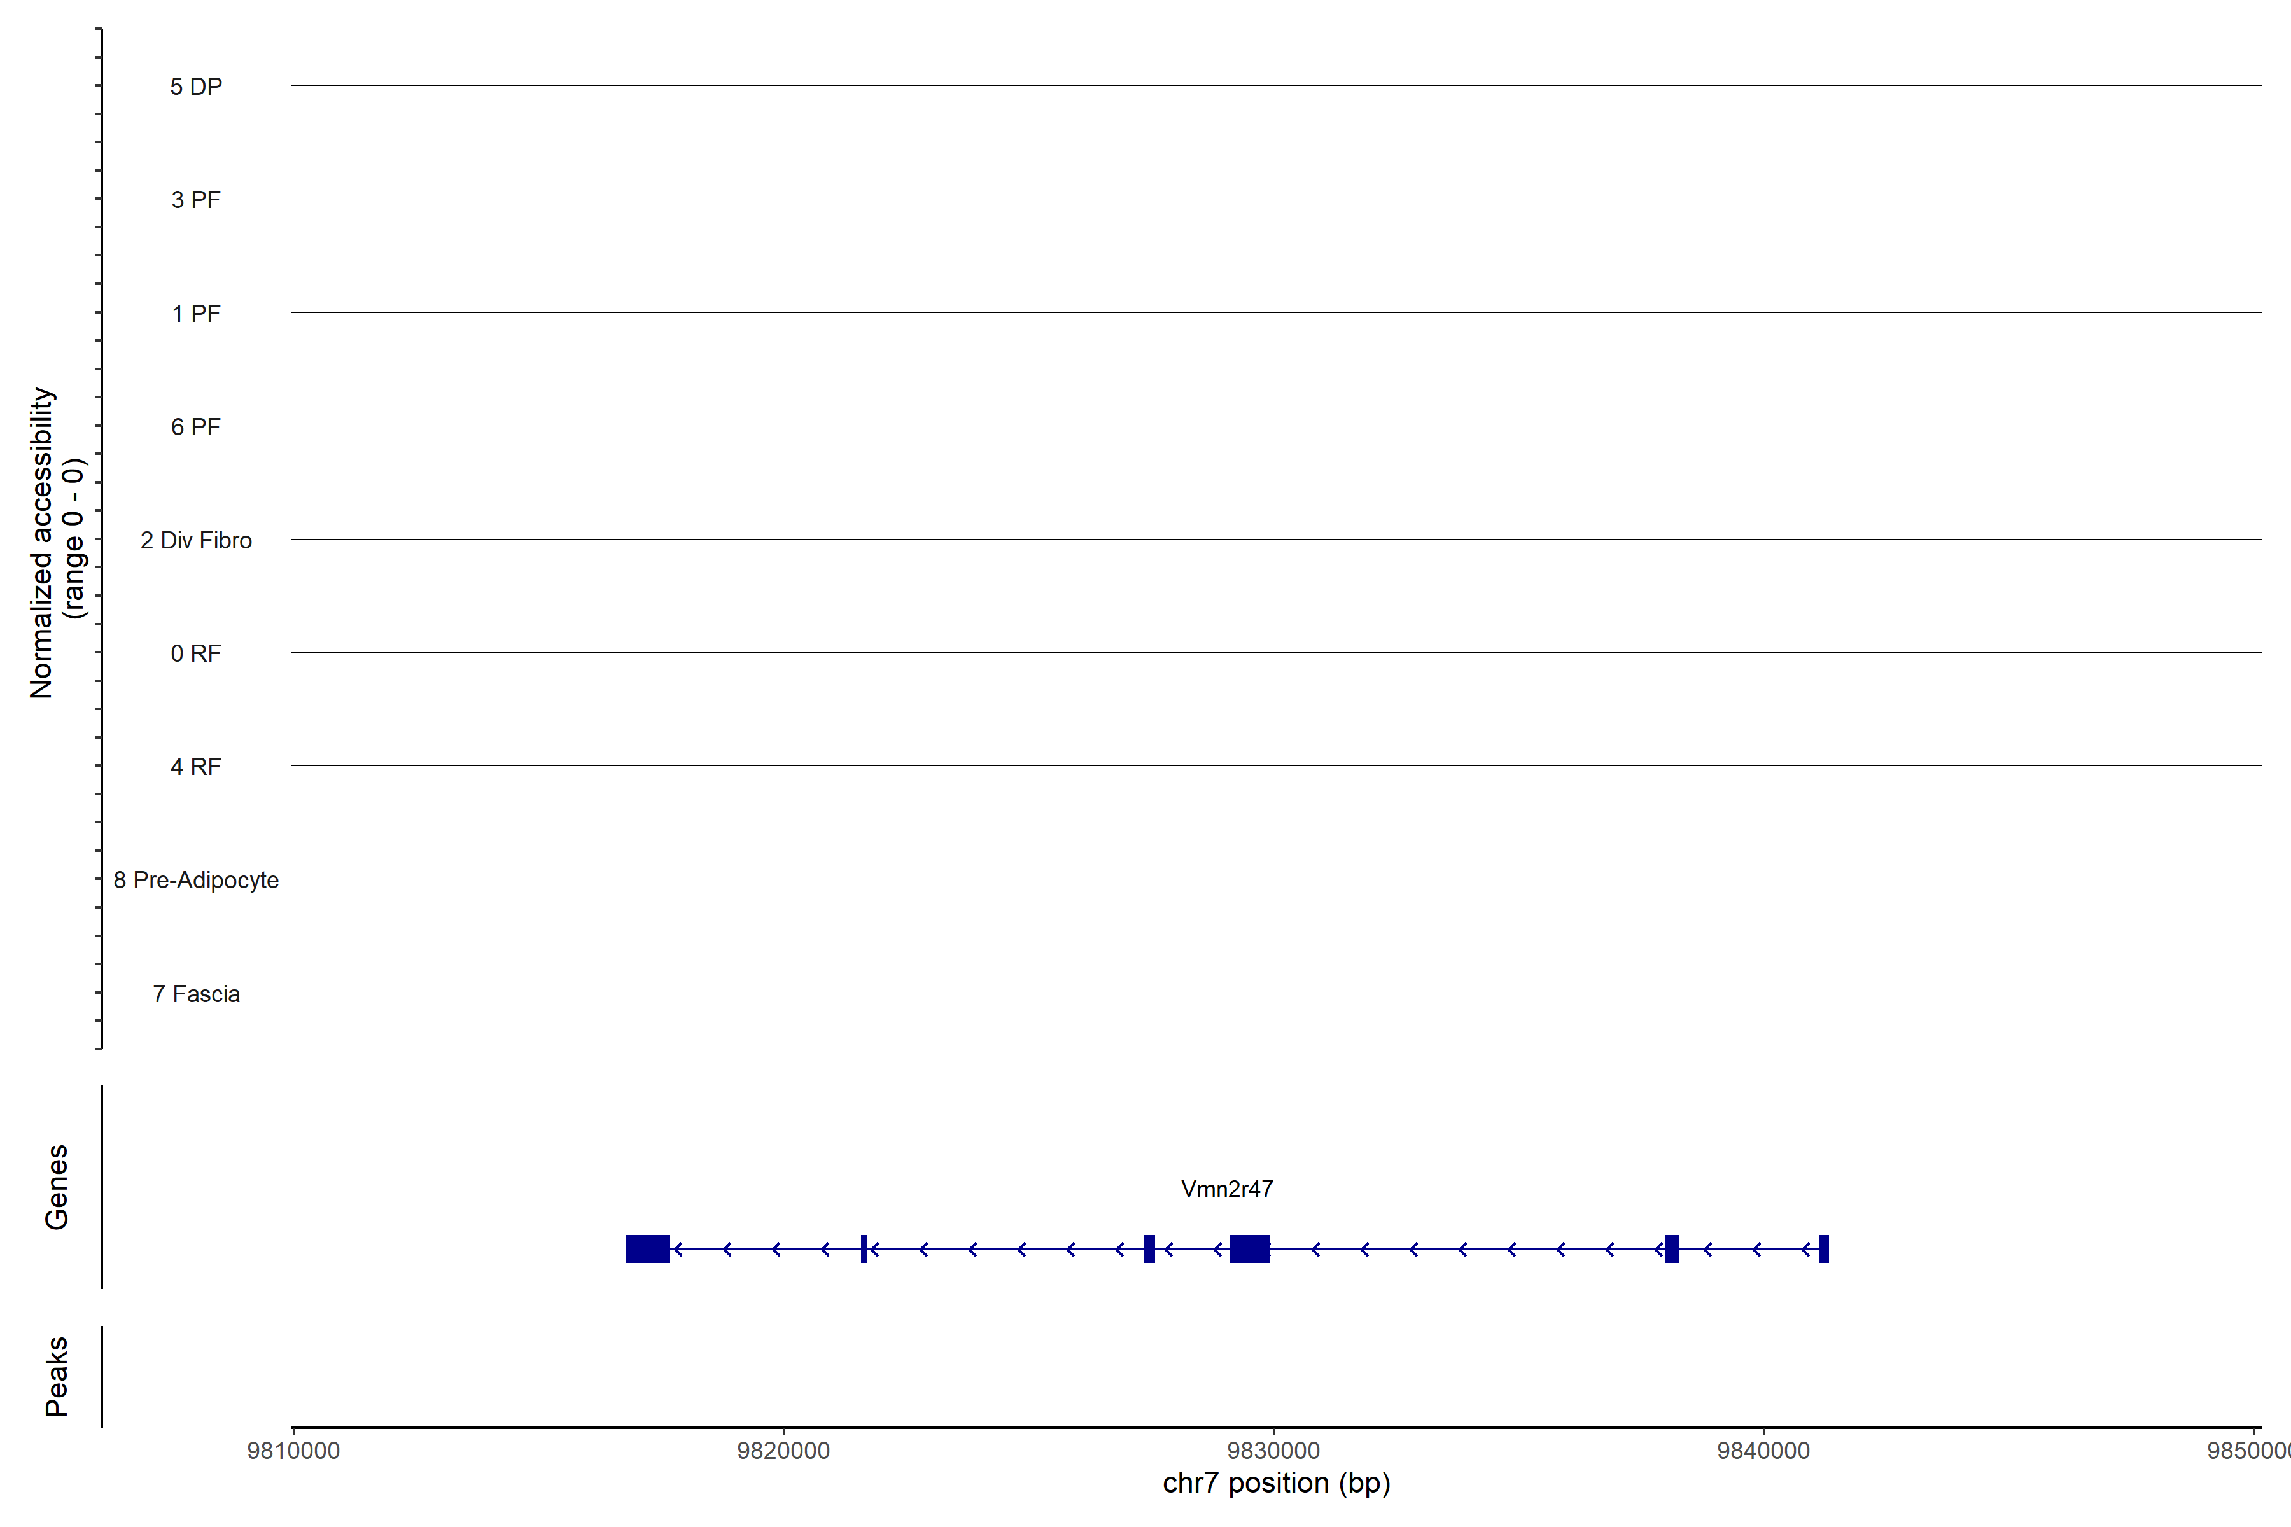The image size is (2291, 1527).
Task: Click the 0 RF track label
Action: [x=196, y=653]
